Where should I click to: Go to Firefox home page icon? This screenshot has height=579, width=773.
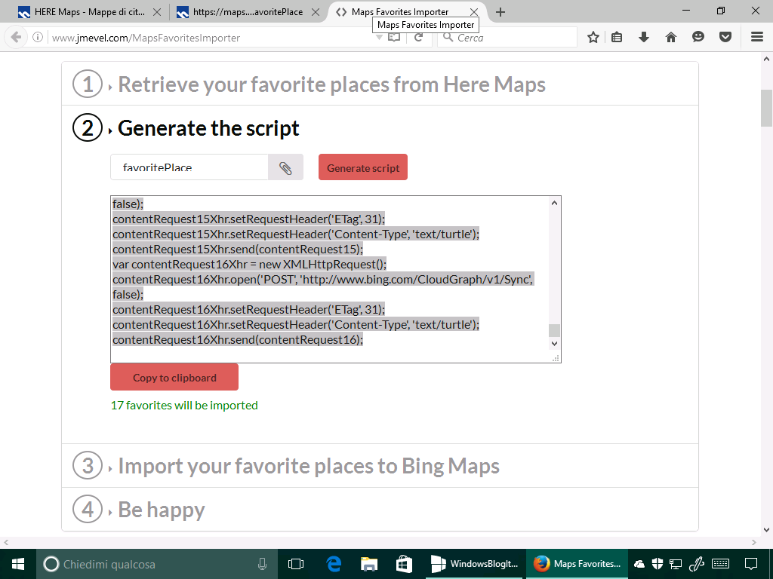click(x=671, y=38)
